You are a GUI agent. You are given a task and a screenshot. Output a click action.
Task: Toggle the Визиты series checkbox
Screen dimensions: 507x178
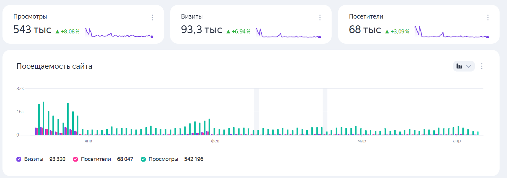click(19, 159)
